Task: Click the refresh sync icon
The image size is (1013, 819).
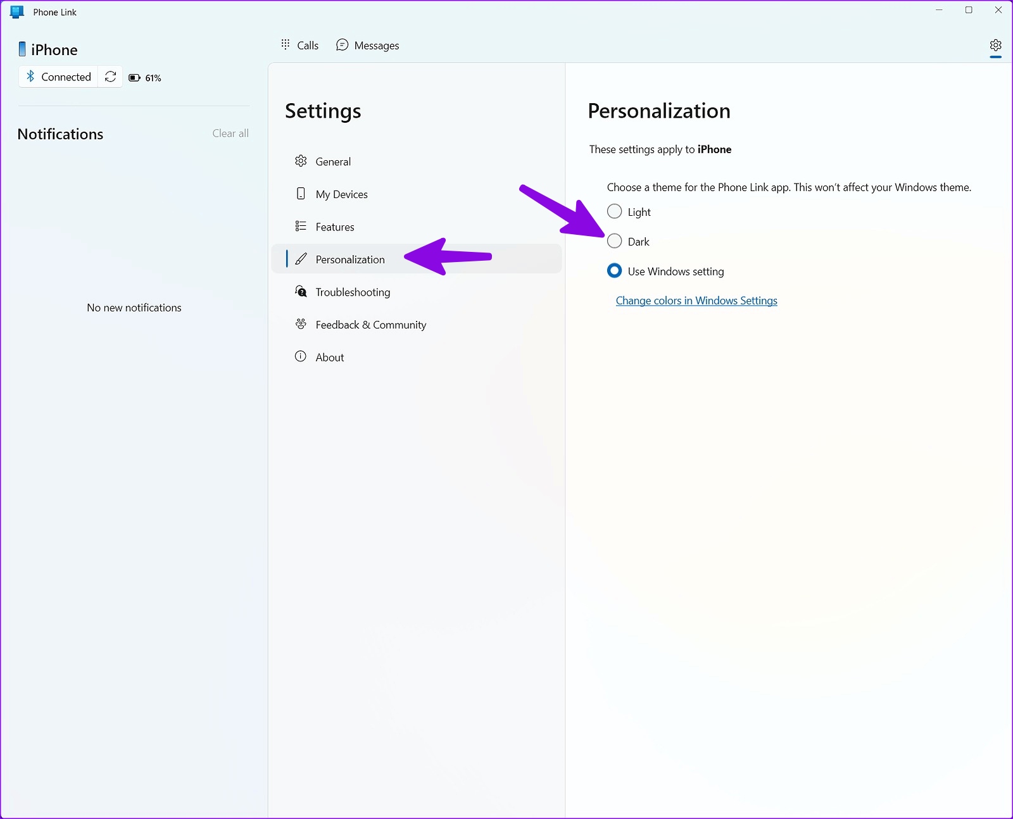Action: (x=110, y=77)
